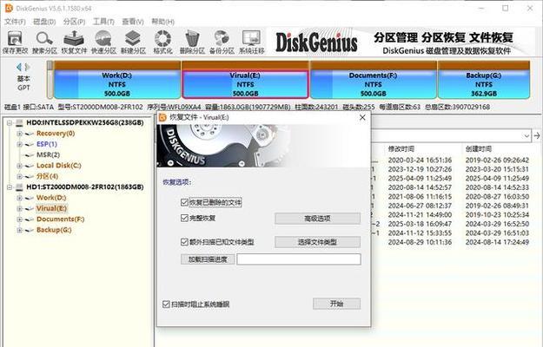Click the modified time 2024-08-29 10:11:36
The height and width of the screenshot is (347, 543).
tap(420, 242)
